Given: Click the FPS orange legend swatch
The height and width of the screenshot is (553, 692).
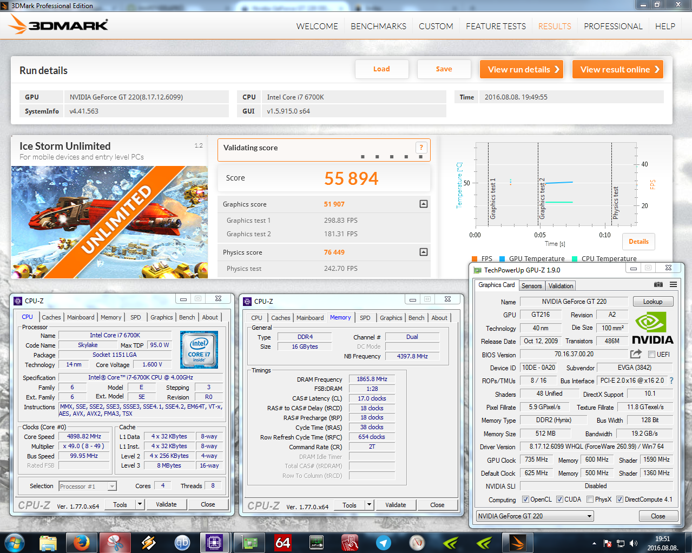Looking at the screenshot, I should pyautogui.click(x=474, y=259).
